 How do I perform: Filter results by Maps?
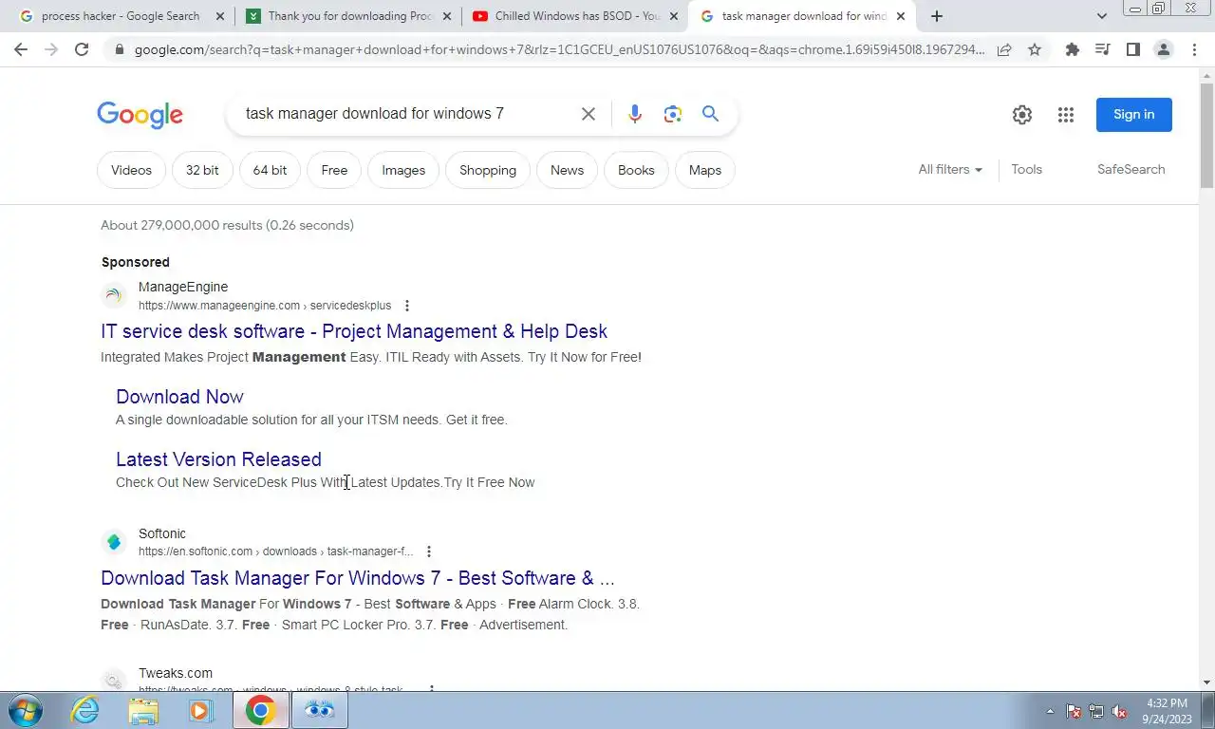[x=705, y=170]
